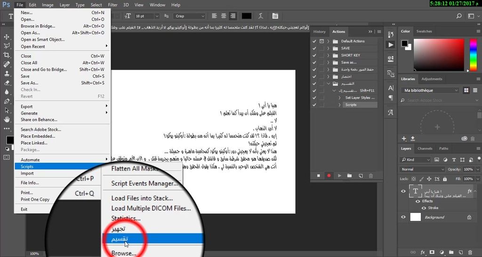This screenshot has width=482, height=257.
Task: Lock position with the move-arrows lock icon
Action: click(x=429, y=179)
